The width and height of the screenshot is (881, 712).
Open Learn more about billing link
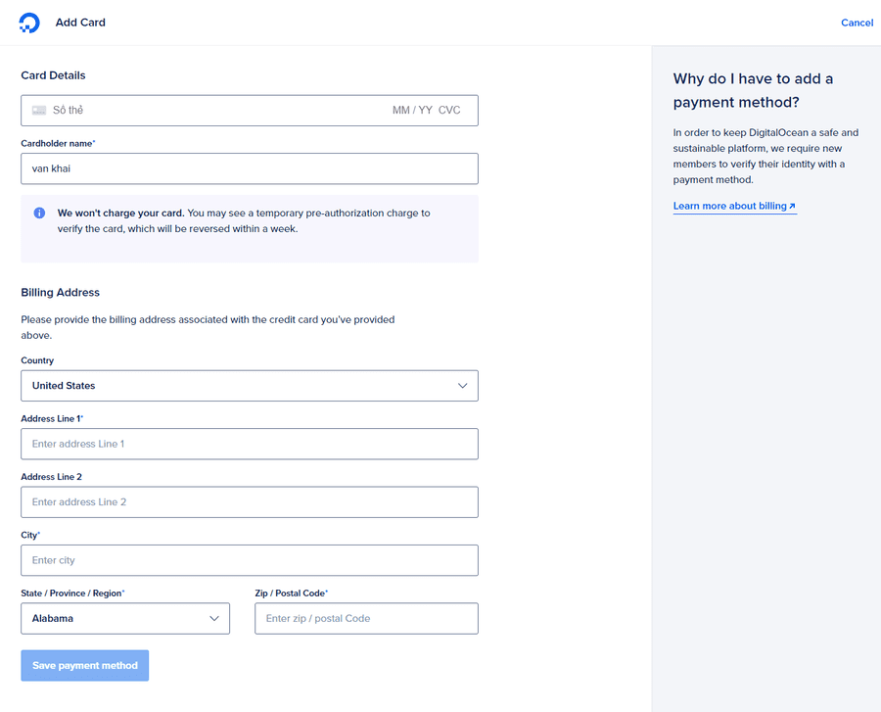click(734, 206)
